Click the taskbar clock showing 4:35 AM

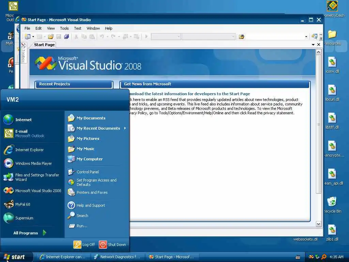pos(336,257)
